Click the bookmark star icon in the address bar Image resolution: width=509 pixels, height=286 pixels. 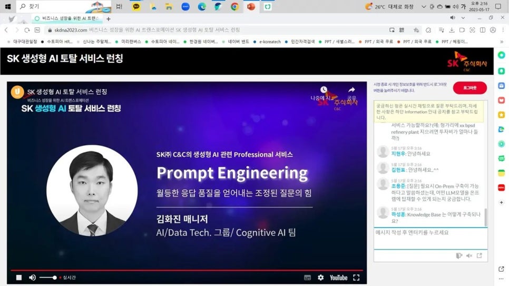tap(416, 30)
